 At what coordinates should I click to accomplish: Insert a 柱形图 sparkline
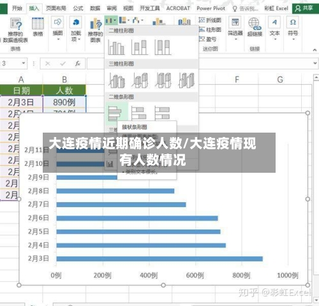[210, 29]
